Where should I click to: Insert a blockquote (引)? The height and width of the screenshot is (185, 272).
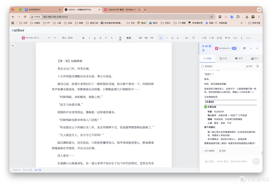click(x=227, y=38)
